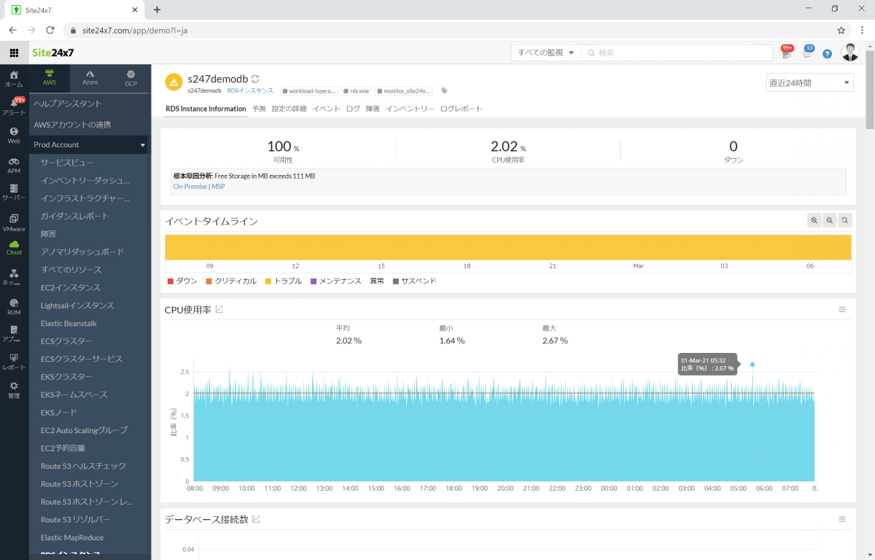Image resolution: width=875 pixels, height=560 pixels.
Task: Open Cloud section in left sidebar
Action: 14,247
